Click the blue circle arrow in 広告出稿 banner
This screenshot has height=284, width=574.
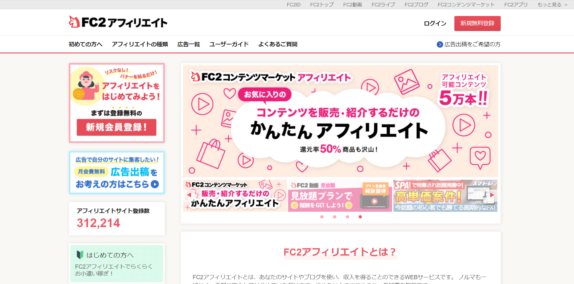[155, 184]
